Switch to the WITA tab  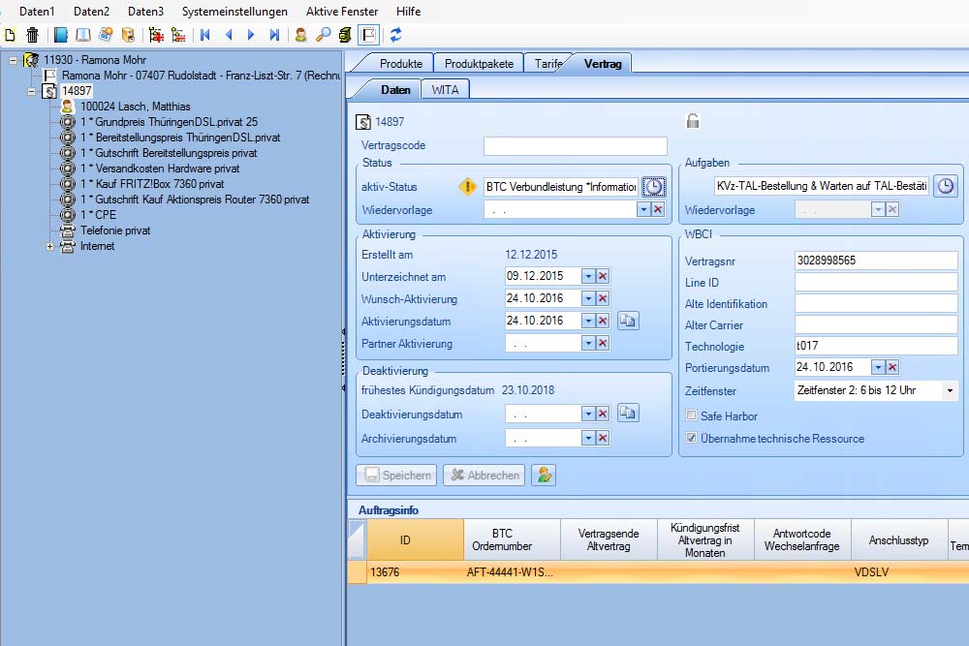(445, 89)
